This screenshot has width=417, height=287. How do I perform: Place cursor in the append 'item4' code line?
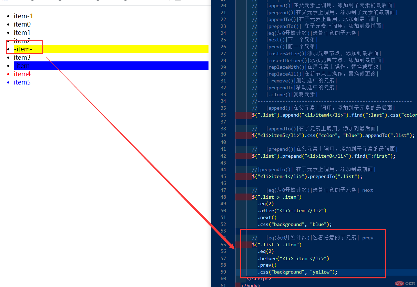[334, 115]
